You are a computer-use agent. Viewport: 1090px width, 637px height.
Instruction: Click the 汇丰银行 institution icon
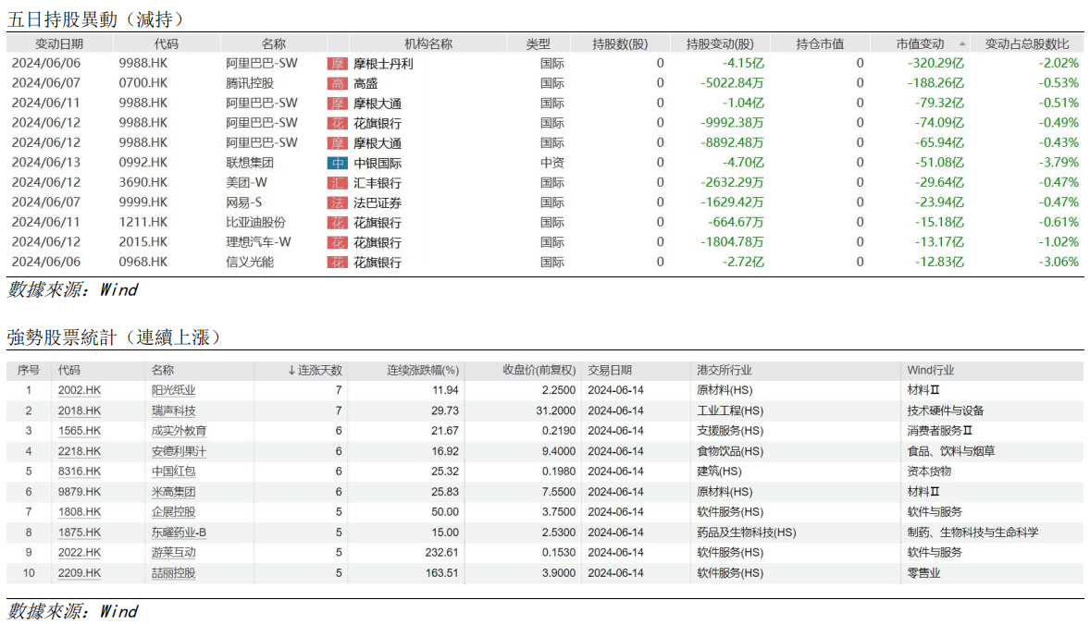(337, 183)
